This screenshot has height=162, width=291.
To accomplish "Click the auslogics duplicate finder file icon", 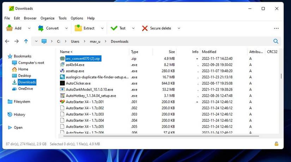I will click(62, 77).
